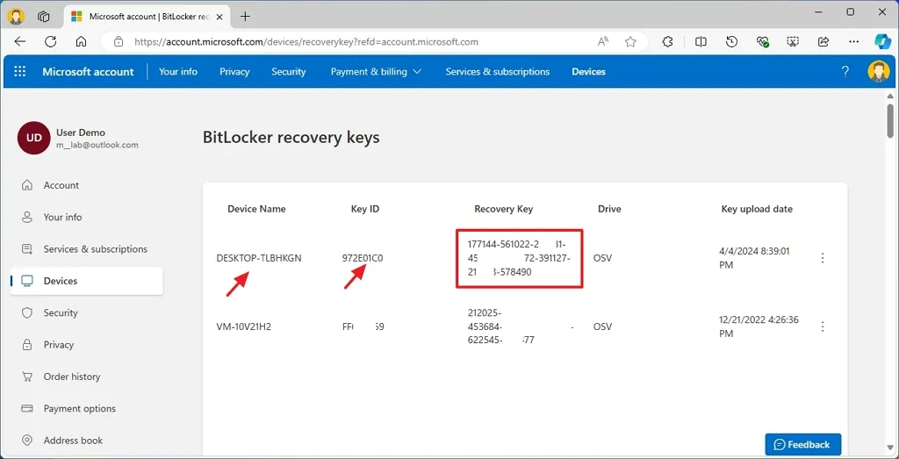Click the Key ID column header

click(365, 209)
